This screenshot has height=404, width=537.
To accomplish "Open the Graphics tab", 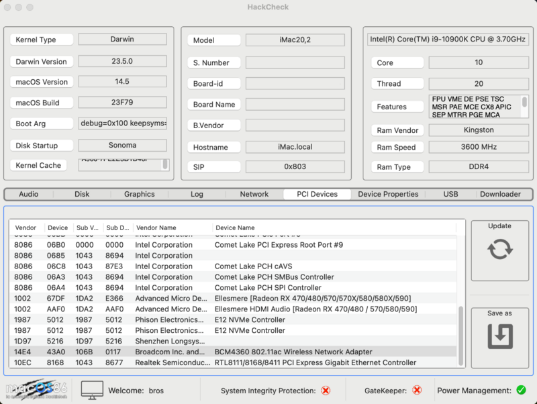I will (x=139, y=194).
